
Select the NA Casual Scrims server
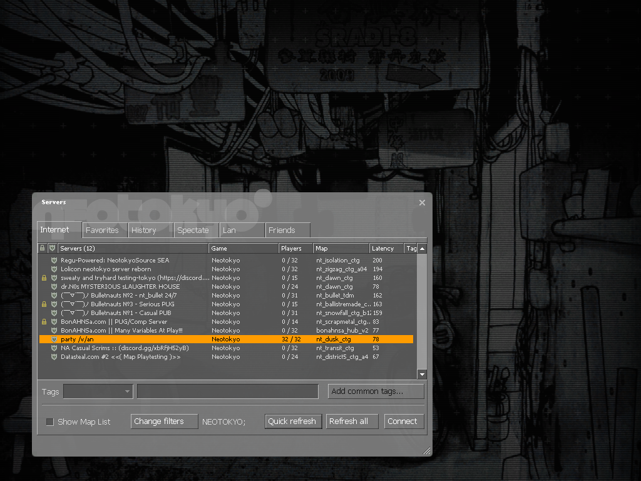[x=125, y=348]
